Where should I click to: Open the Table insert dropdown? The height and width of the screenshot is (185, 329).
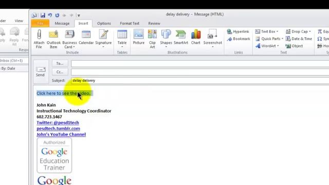(x=122, y=39)
